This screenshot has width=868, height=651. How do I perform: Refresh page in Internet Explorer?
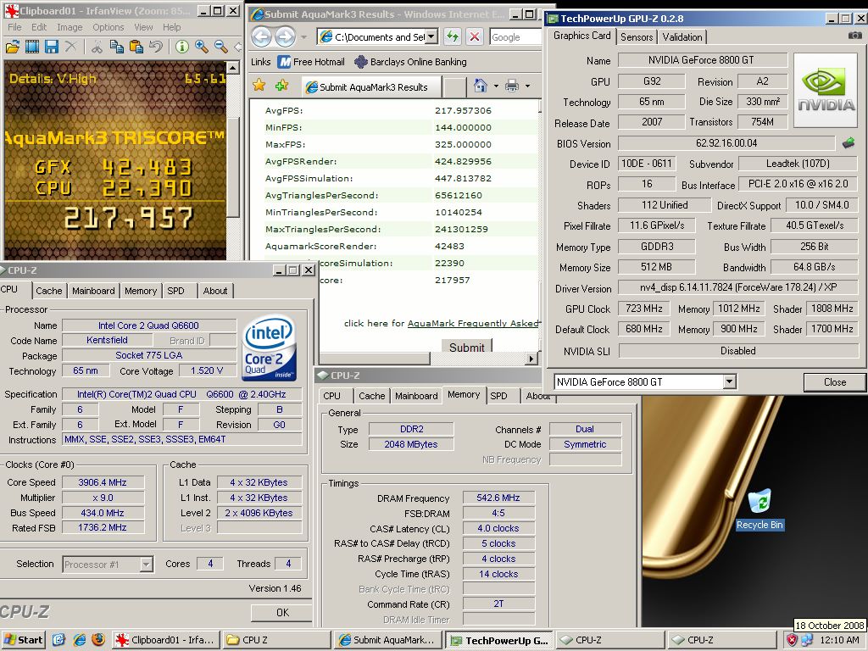(453, 37)
